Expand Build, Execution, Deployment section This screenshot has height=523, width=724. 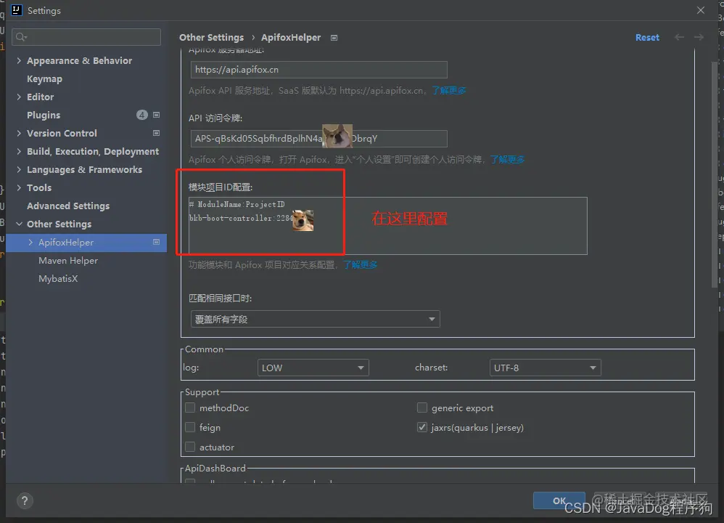pos(19,152)
